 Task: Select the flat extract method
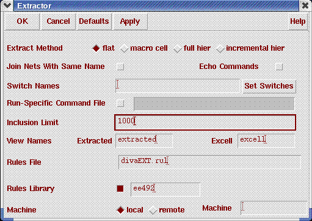click(x=96, y=48)
